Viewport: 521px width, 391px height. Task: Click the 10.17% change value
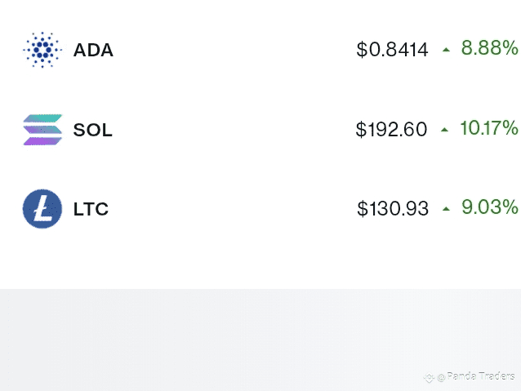coord(489,128)
